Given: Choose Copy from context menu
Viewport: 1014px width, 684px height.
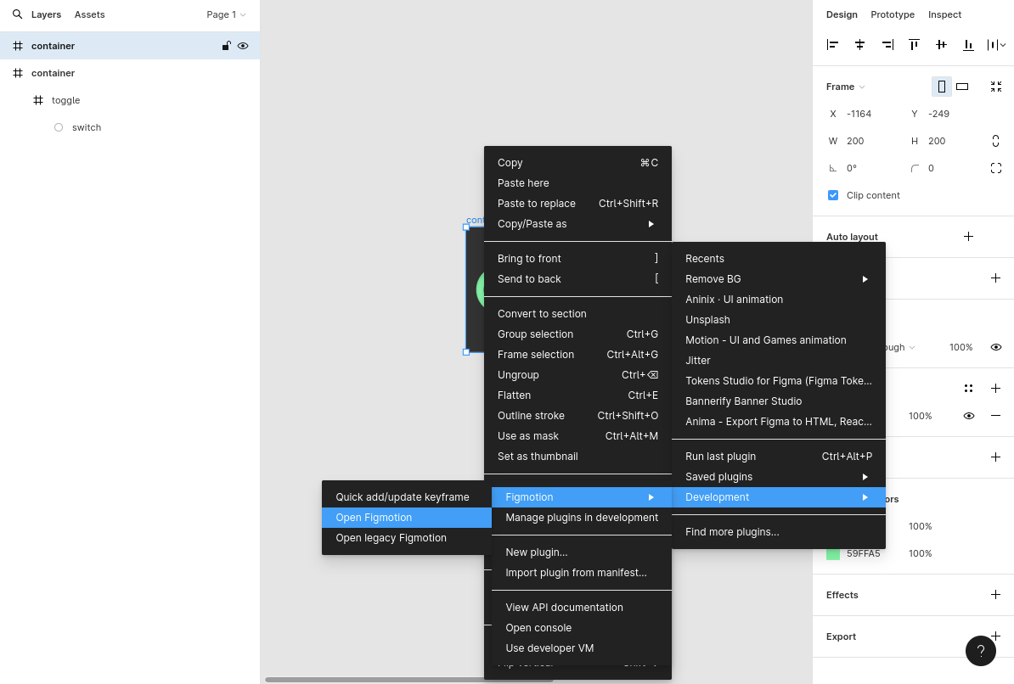Looking at the screenshot, I should tap(577, 163).
